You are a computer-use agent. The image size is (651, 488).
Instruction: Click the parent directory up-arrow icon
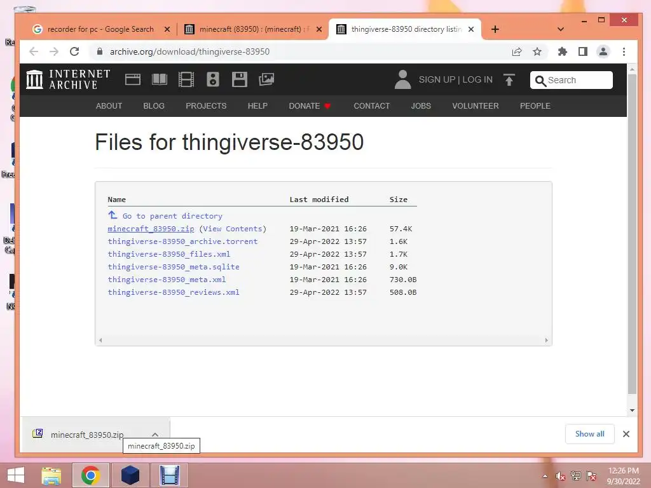(113, 215)
